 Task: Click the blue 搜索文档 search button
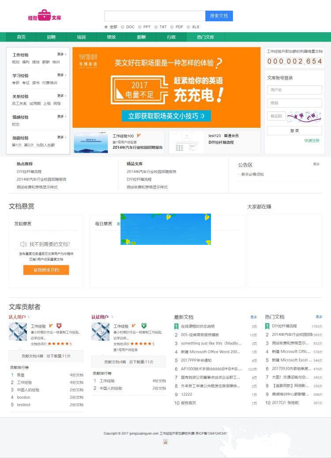[x=219, y=16]
